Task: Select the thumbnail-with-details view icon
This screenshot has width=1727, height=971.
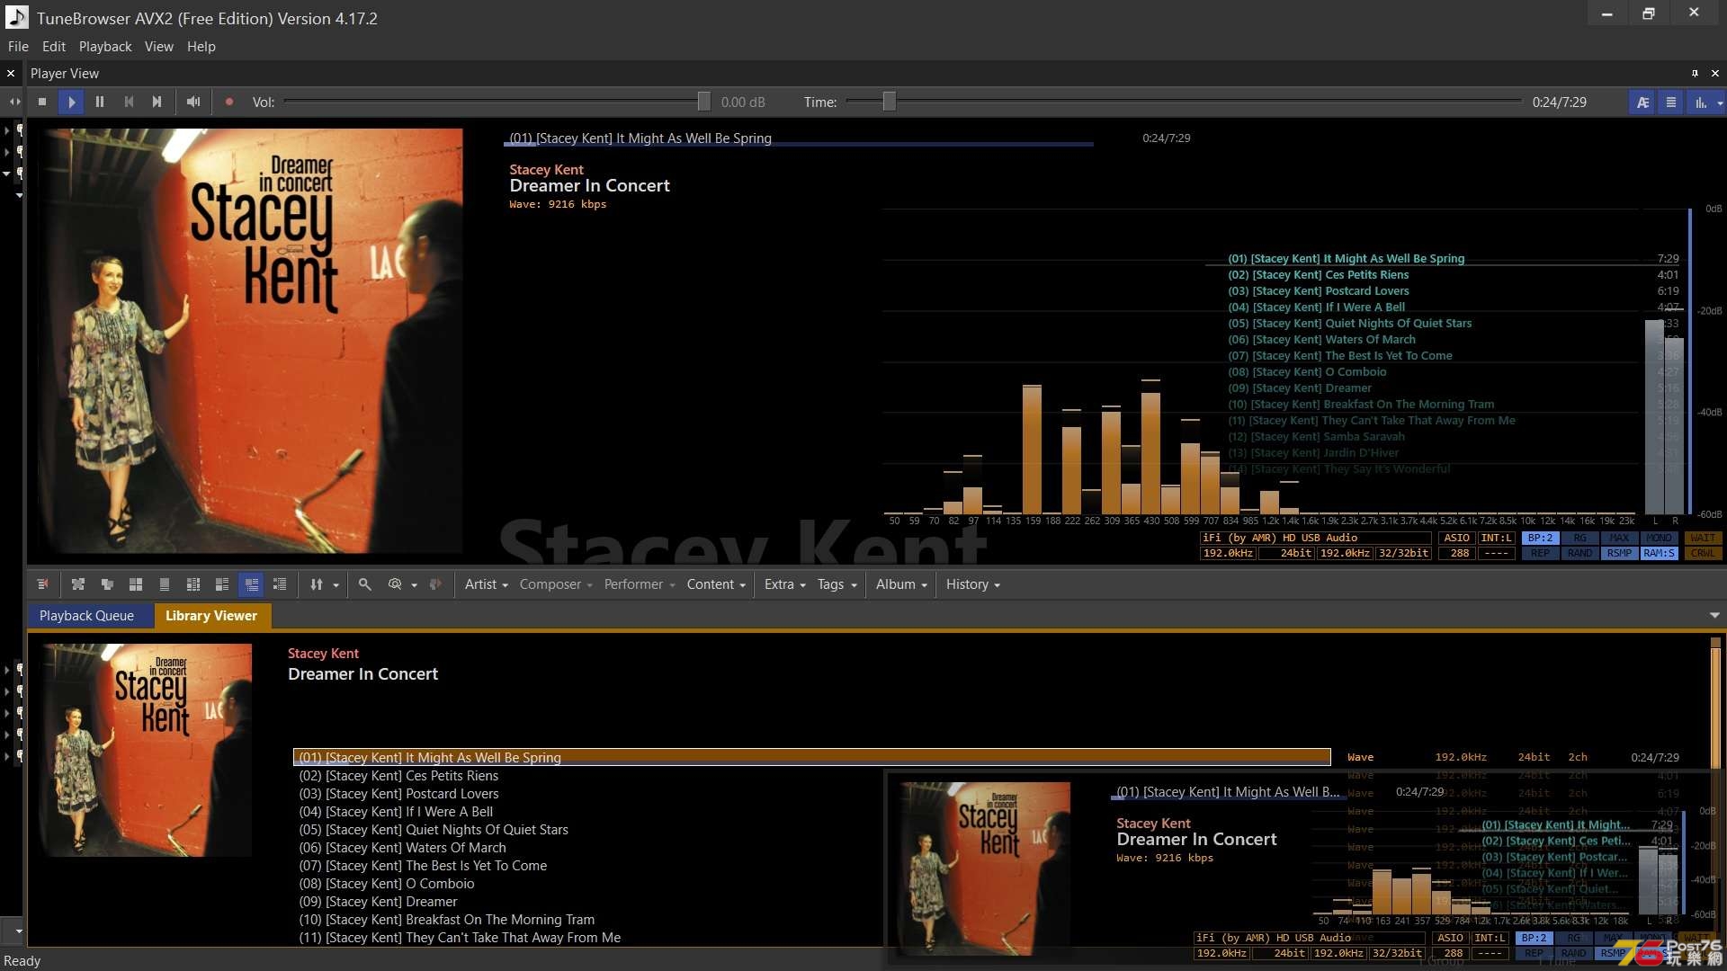Action: [222, 584]
